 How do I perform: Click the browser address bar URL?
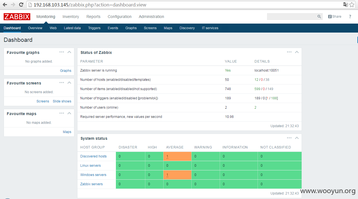[90, 5]
